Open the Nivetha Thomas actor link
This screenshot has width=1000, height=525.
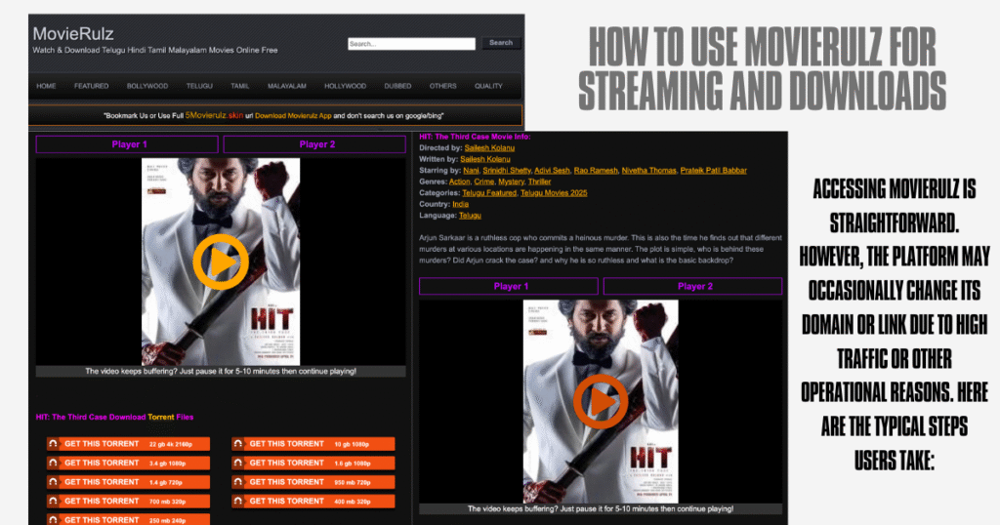pyautogui.click(x=648, y=171)
